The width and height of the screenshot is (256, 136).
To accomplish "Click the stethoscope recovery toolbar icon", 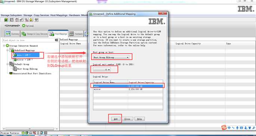I will point(27,20).
